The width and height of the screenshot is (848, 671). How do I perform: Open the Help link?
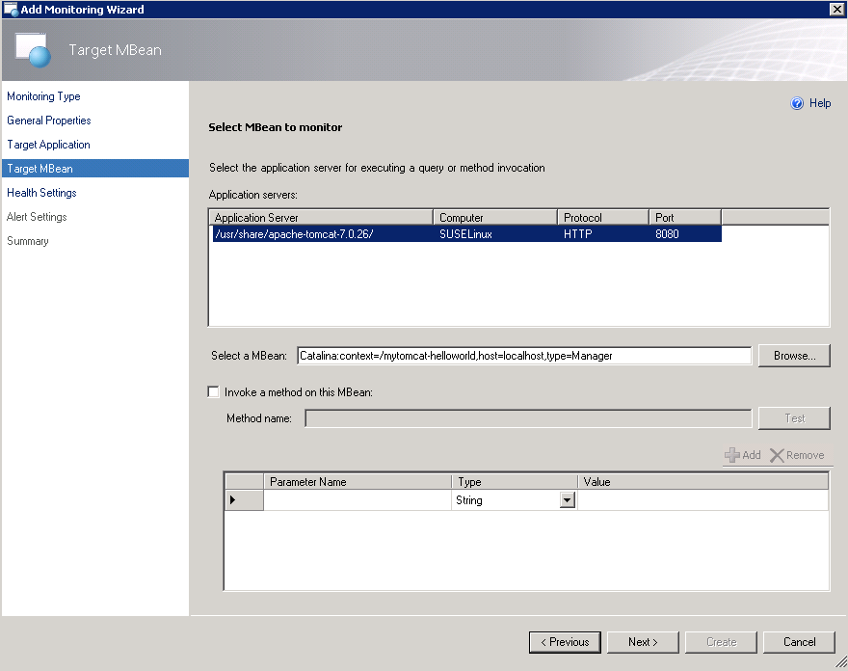tap(820, 103)
